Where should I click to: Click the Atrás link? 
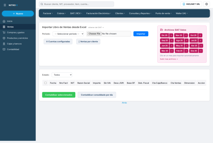(x=124, y=103)
